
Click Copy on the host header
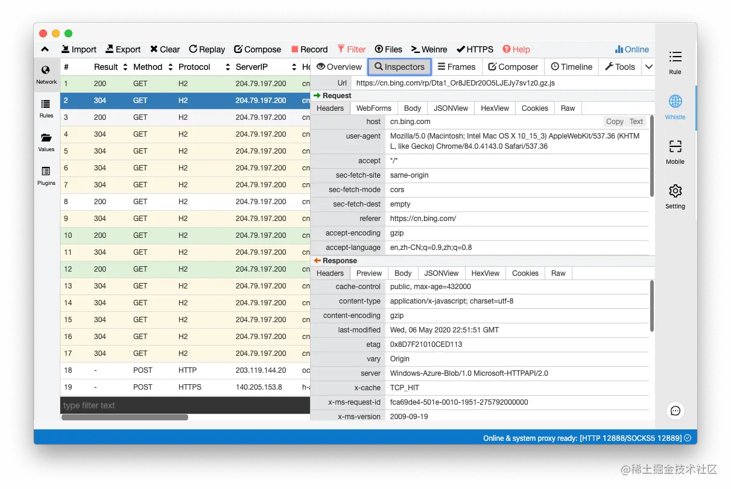pos(615,122)
